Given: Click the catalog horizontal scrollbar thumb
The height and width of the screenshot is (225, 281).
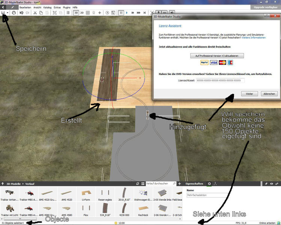Looking at the screenshot, I should click(20, 219).
